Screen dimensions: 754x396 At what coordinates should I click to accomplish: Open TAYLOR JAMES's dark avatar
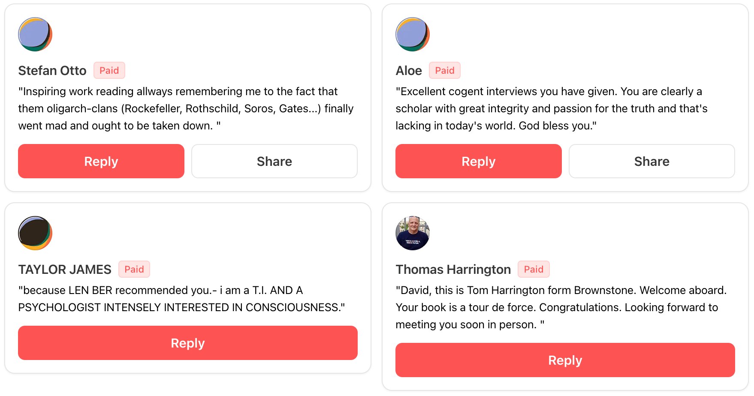coord(35,233)
